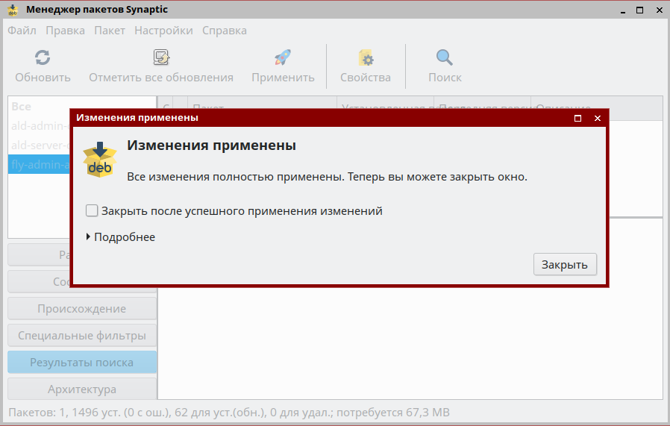The image size is (670, 426).
Task: Open the Справка menu
Action: 225,31
